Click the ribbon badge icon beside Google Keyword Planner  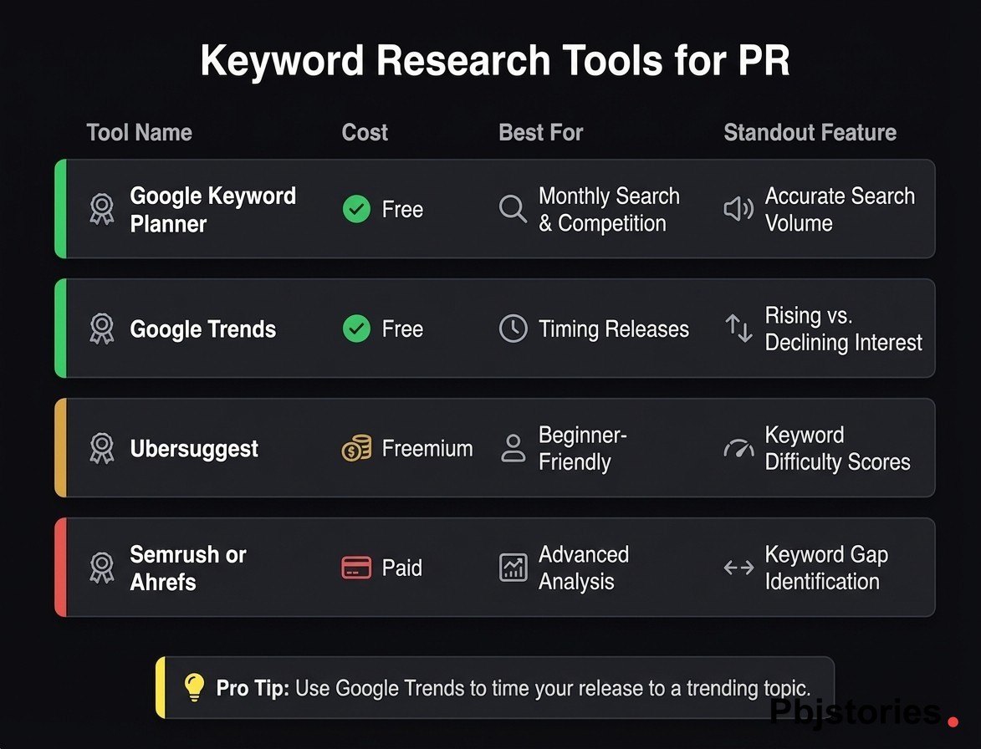point(102,209)
